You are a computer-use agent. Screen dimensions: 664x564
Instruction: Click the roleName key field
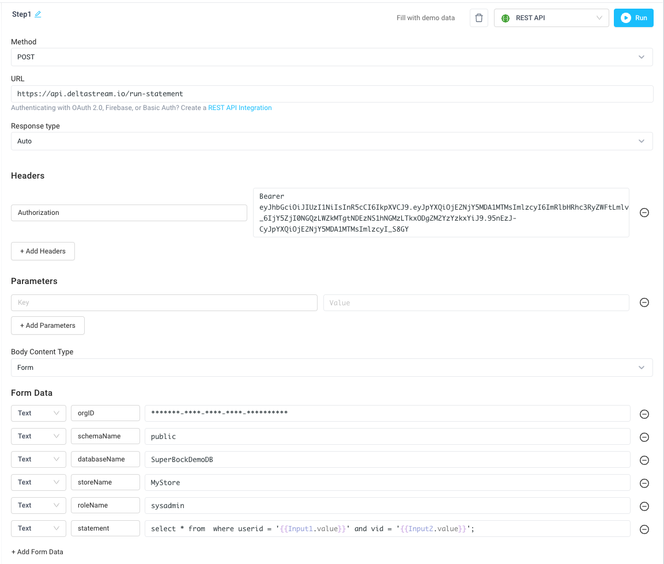click(105, 505)
